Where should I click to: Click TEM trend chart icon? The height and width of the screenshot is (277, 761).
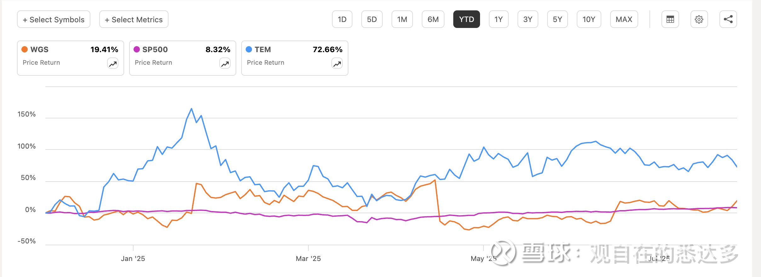337,64
